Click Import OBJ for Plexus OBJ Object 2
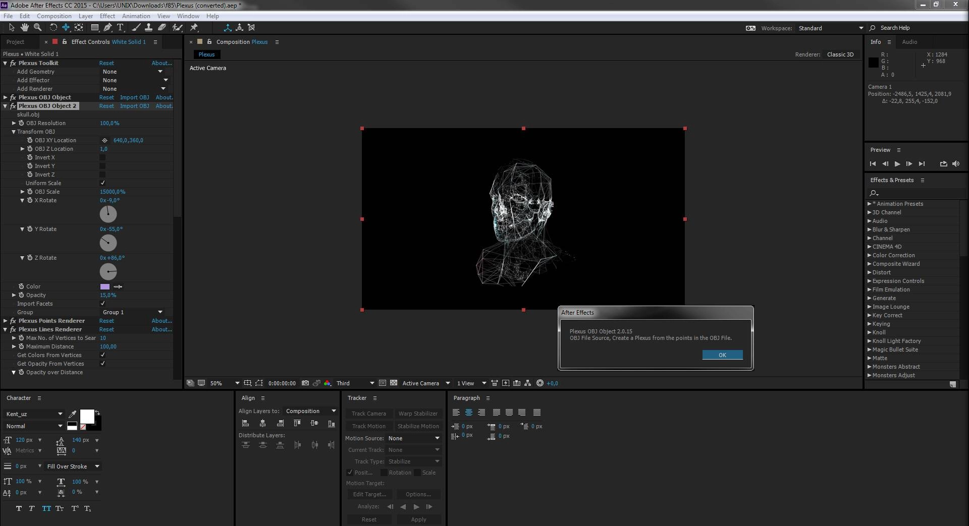The height and width of the screenshot is (526, 969). 134,106
